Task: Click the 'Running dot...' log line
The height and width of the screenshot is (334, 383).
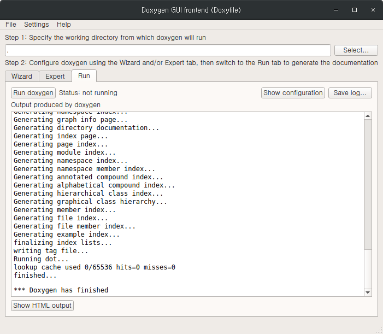Action: (x=41, y=259)
